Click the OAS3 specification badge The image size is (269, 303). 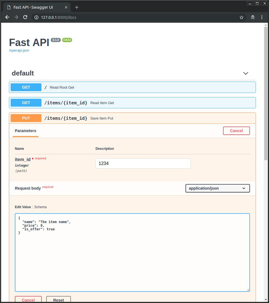point(67,40)
